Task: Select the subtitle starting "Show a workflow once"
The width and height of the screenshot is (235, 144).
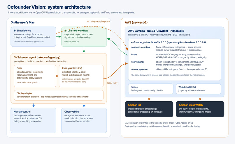Action: (x=71, y=13)
